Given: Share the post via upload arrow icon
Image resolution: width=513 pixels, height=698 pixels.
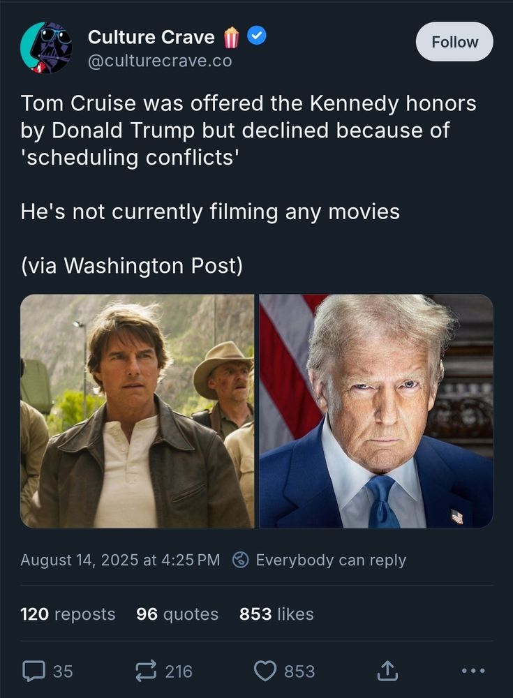Looking at the screenshot, I should point(386,671).
